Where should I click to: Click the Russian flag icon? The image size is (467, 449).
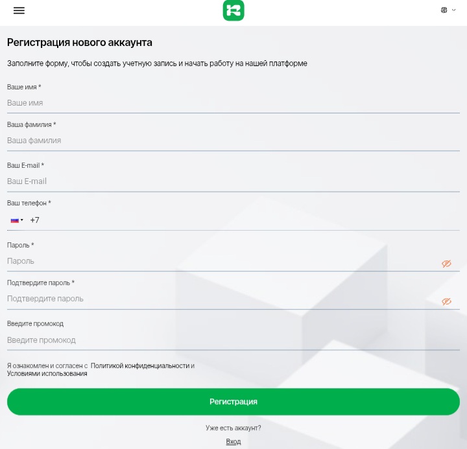click(x=14, y=220)
